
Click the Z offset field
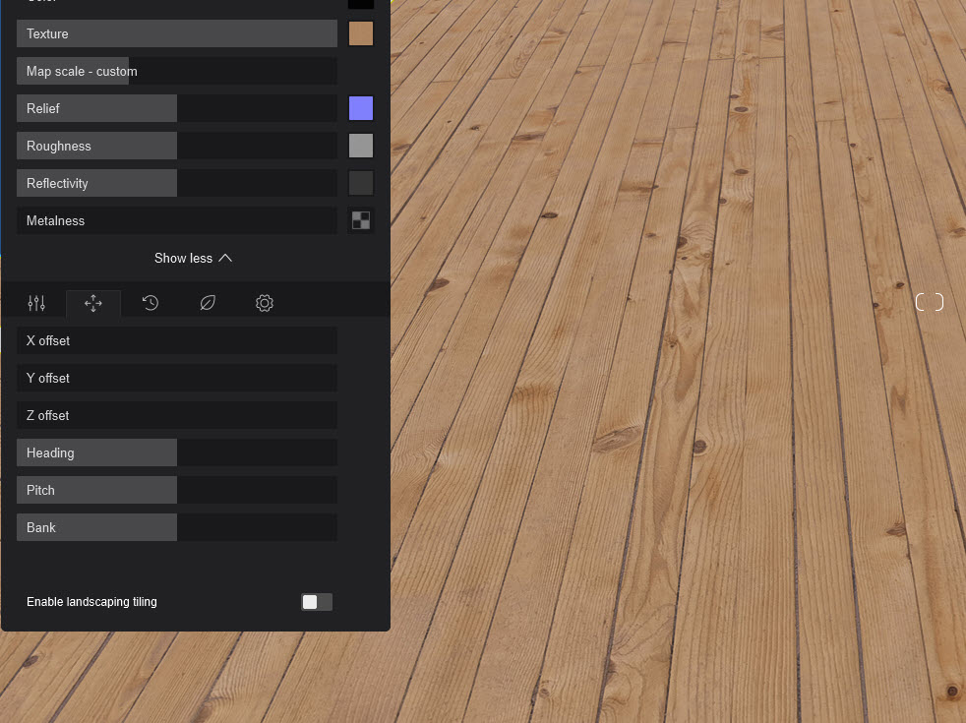click(177, 415)
